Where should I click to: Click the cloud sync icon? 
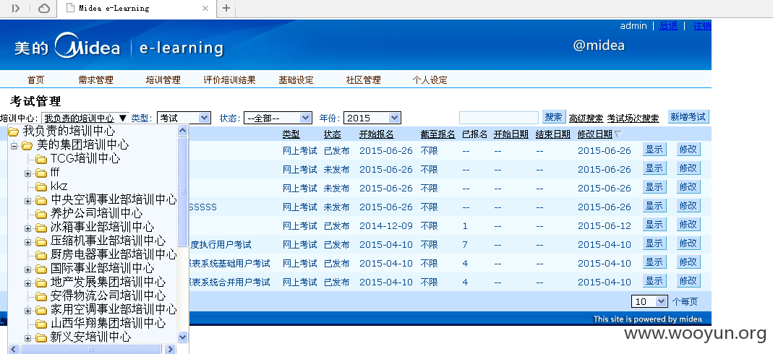[x=44, y=8]
